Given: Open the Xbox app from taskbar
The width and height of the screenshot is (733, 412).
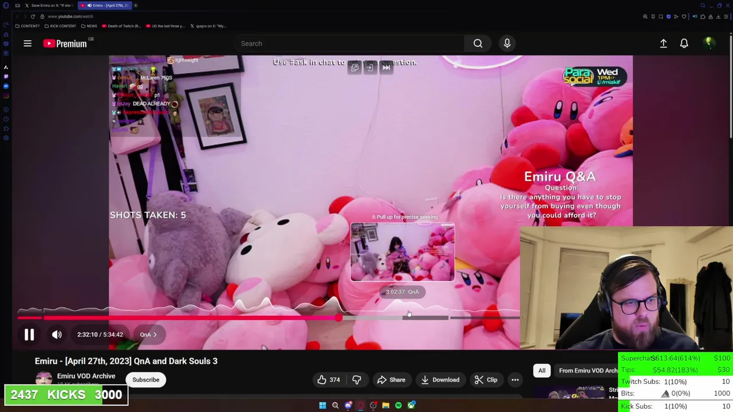Looking at the screenshot, I should click(x=411, y=405).
